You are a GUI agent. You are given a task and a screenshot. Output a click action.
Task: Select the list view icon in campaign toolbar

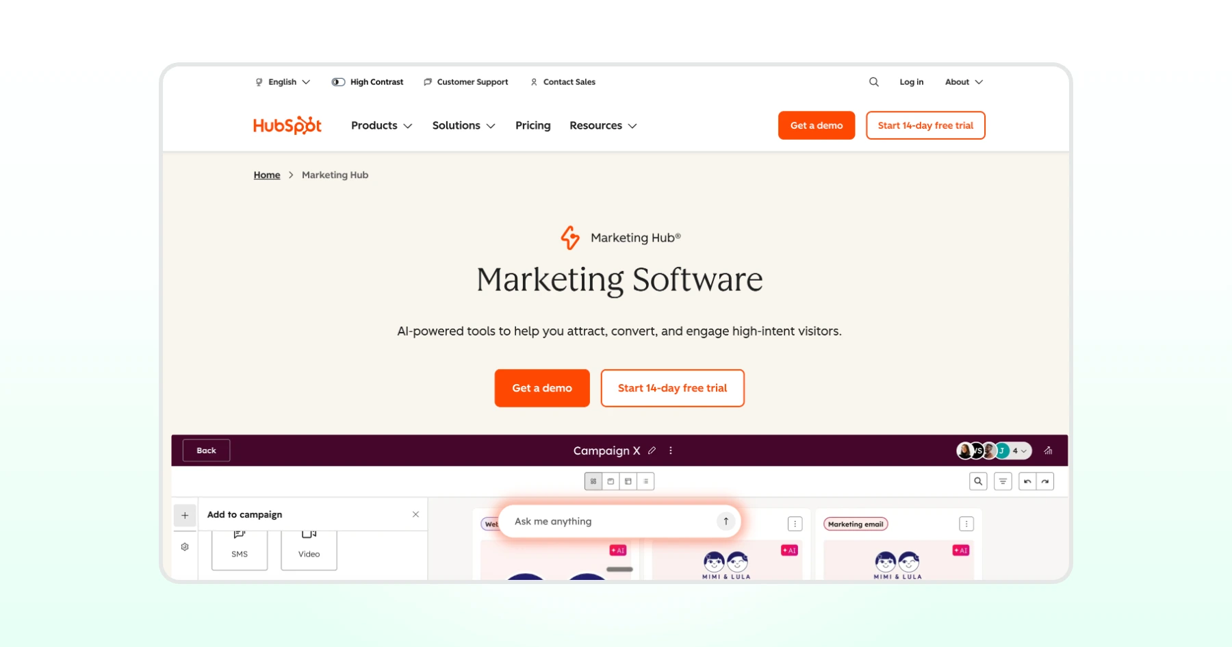pos(645,481)
